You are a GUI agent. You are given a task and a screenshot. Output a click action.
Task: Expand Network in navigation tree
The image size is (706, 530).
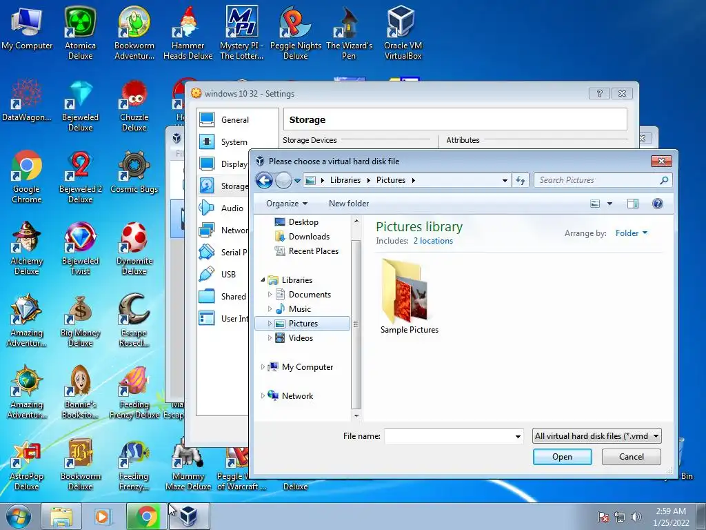click(x=263, y=395)
